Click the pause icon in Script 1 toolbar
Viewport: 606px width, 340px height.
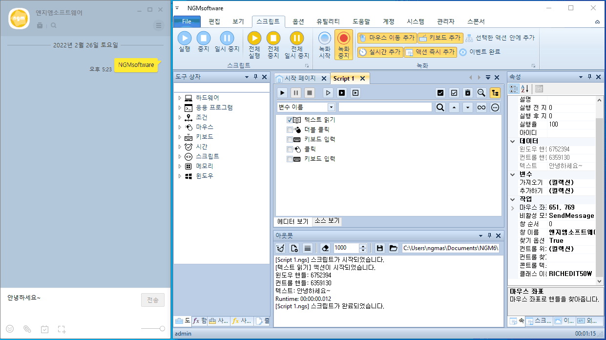(296, 92)
